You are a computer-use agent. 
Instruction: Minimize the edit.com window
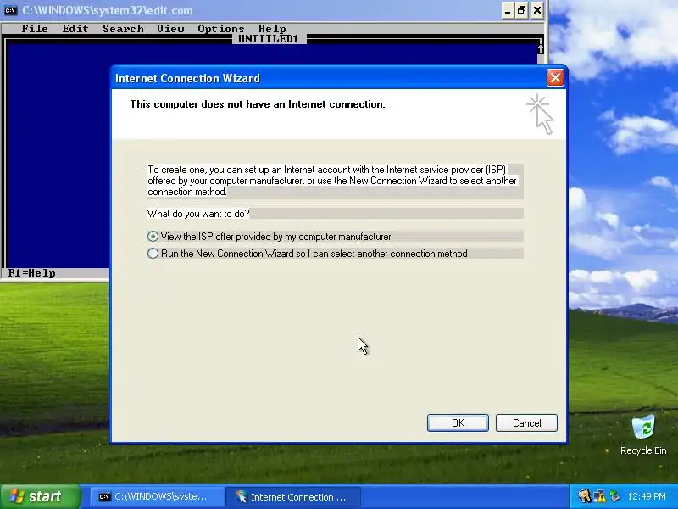click(508, 10)
